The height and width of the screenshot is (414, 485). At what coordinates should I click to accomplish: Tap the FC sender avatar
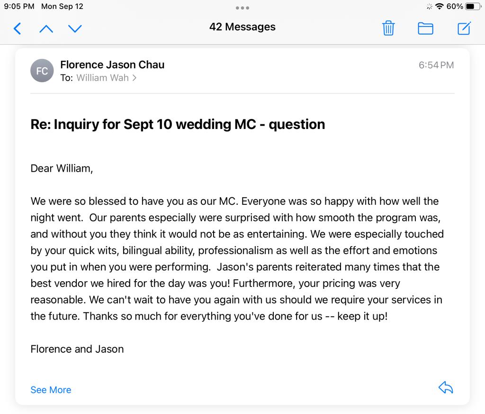pos(42,71)
